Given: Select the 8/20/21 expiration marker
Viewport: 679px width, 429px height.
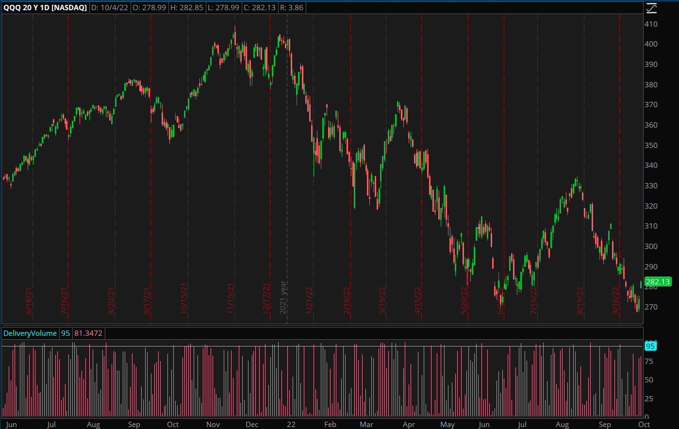Looking at the screenshot, I should point(111,300).
